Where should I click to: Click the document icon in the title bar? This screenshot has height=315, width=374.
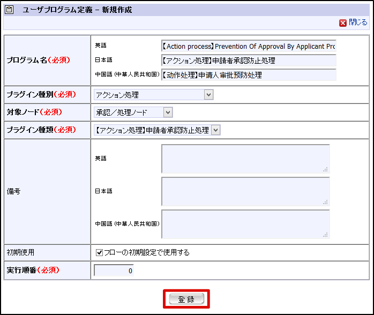(x=10, y=10)
